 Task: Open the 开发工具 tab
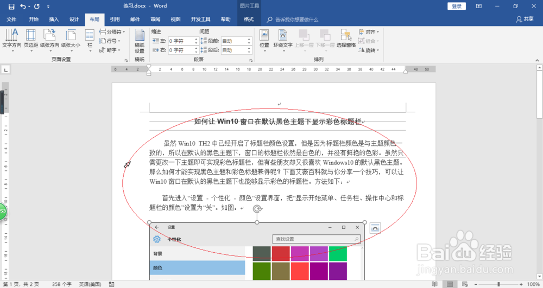[x=200, y=20]
